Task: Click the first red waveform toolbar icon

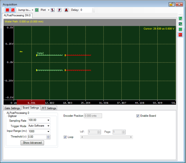Action: [x=8, y=10]
